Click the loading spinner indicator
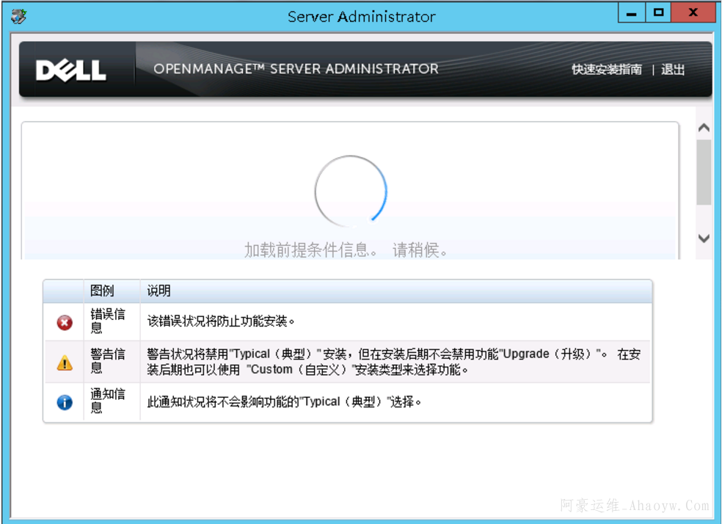This screenshot has width=722, height=524. [351, 191]
